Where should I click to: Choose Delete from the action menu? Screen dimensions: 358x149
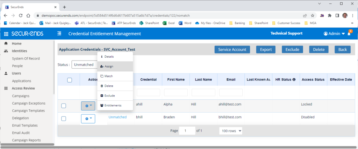115,86
